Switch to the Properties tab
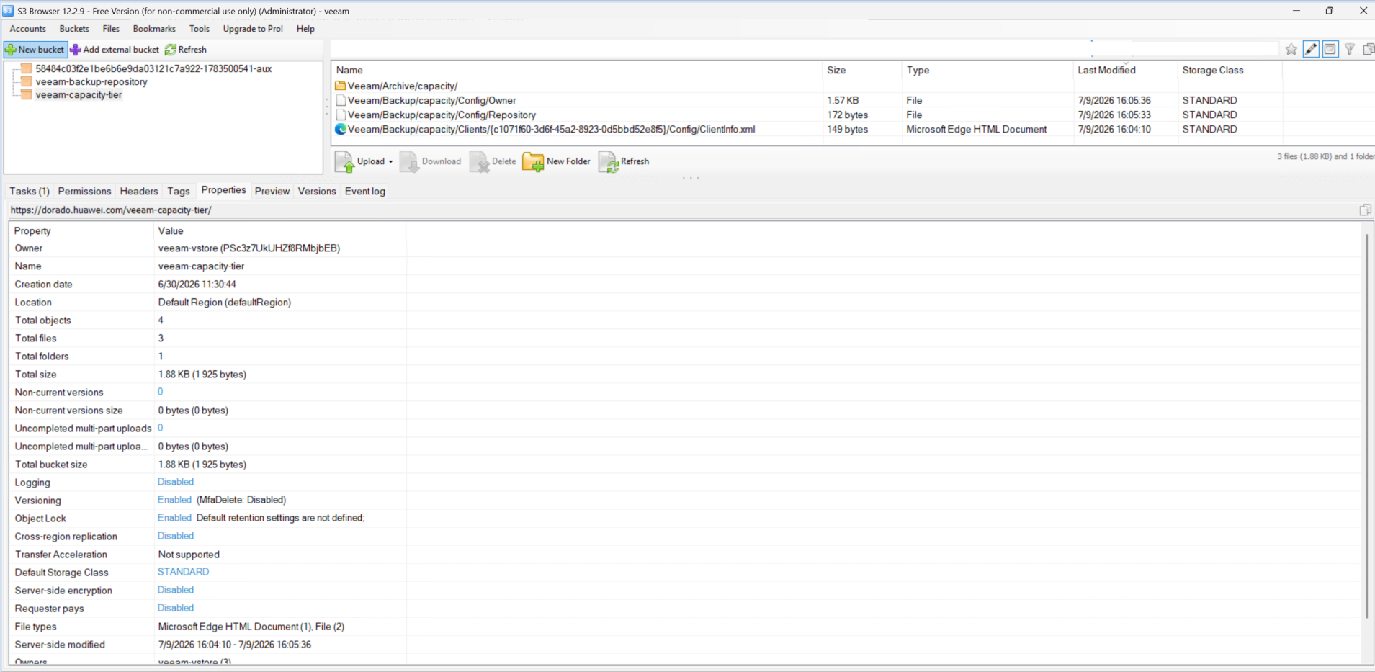Image resolution: width=1375 pixels, height=672 pixels. click(x=223, y=190)
